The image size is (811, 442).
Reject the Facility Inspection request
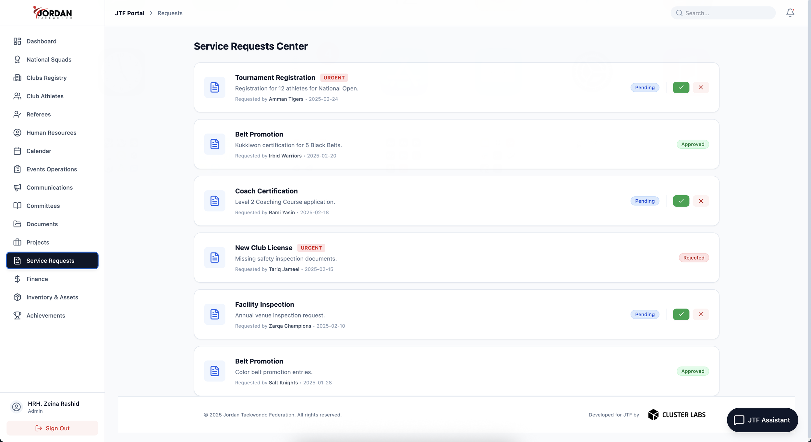[701, 314]
